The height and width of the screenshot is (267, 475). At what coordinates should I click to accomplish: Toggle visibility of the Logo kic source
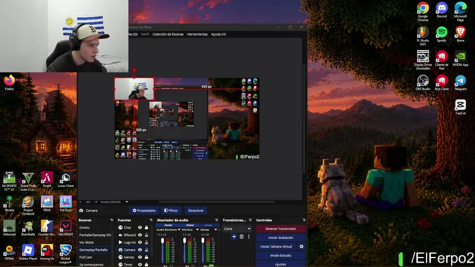[x=140, y=242]
